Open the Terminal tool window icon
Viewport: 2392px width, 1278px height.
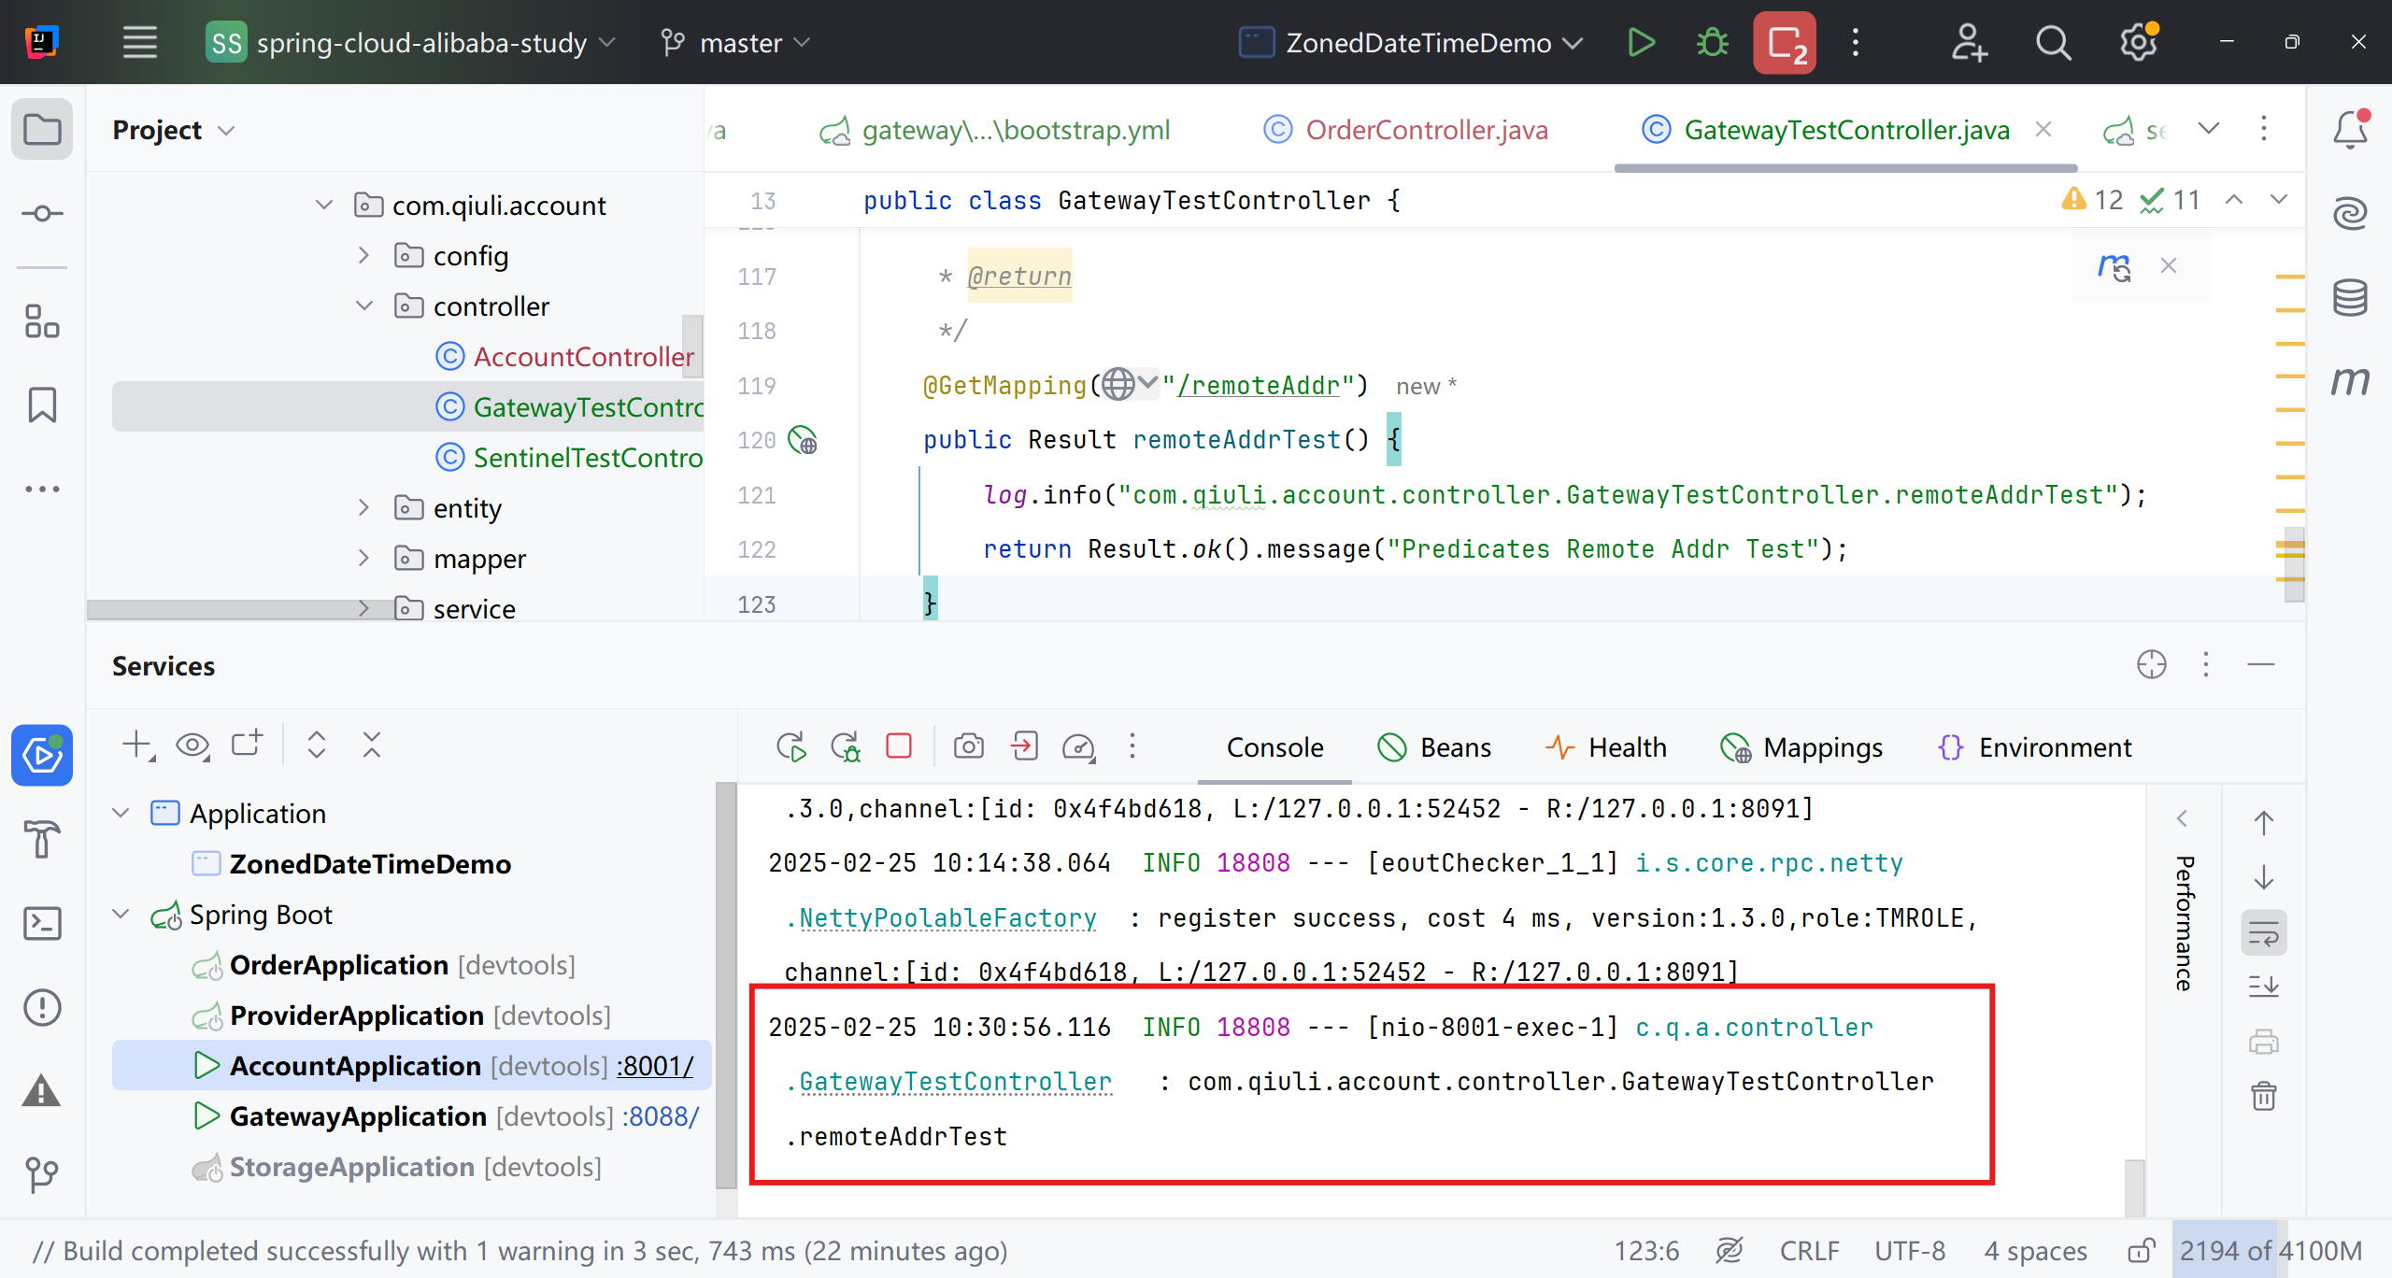pyautogui.click(x=42, y=924)
